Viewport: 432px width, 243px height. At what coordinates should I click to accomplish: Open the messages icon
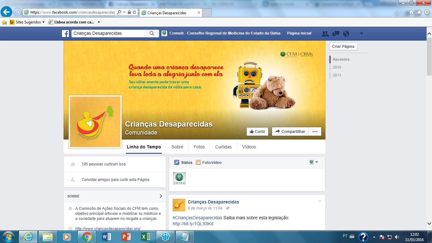coord(336,34)
